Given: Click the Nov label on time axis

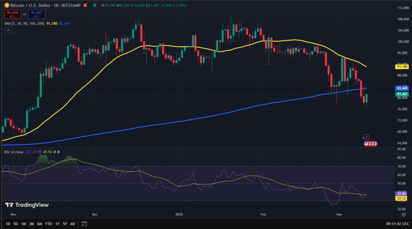Looking at the screenshot, I should point(13,214).
